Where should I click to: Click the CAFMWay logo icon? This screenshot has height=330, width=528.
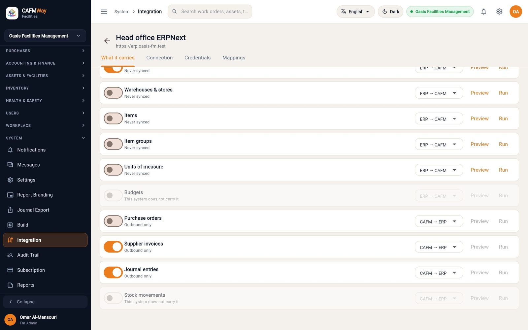coord(12,13)
